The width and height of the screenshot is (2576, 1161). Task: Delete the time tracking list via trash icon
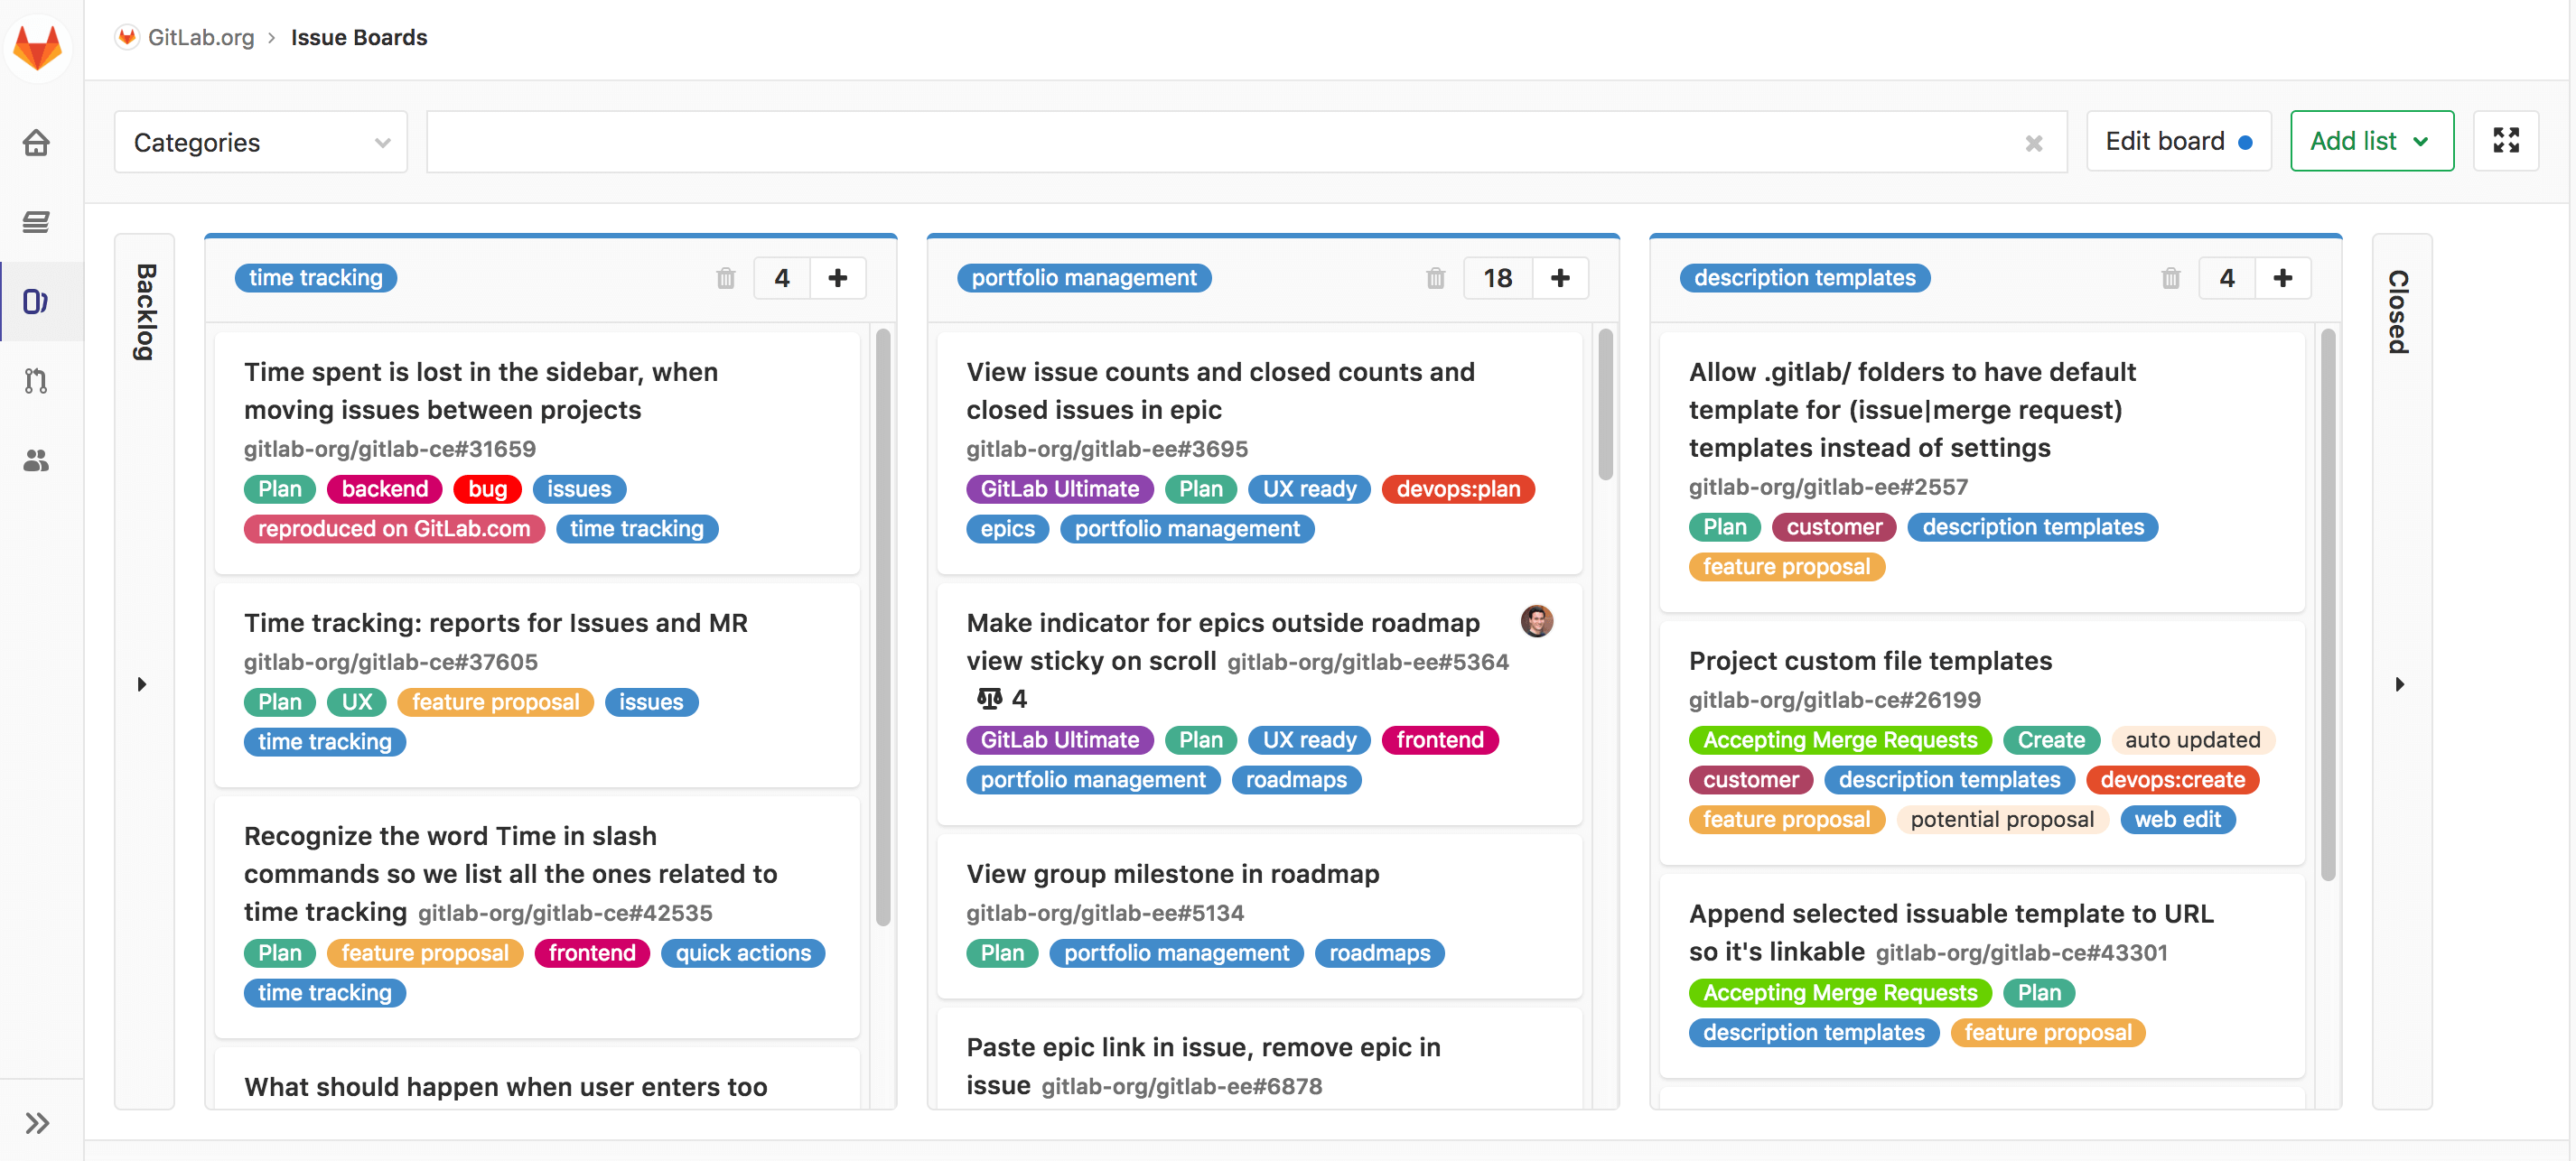[x=726, y=279]
